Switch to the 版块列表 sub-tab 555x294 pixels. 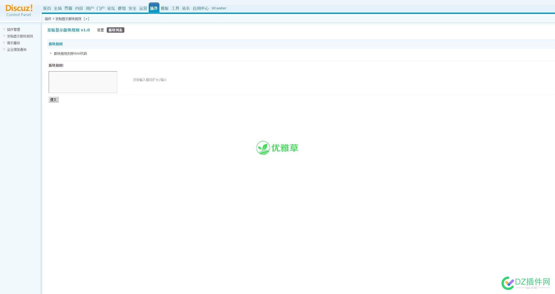pos(115,30)
